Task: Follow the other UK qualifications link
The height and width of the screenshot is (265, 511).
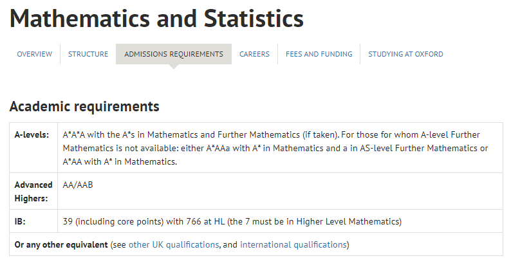Action: [174, 244]
